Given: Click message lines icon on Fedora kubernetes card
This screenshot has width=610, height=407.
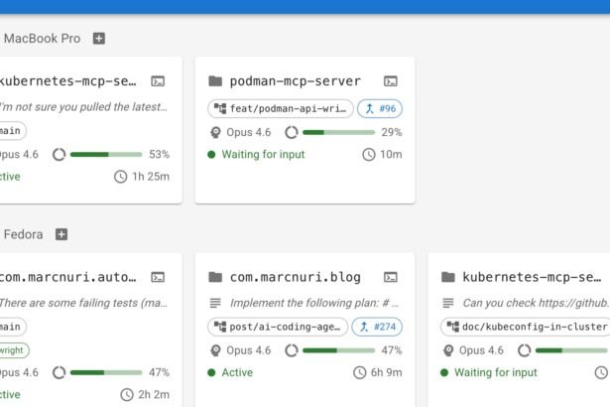Looking at the screenshot, I should [447, 303].
